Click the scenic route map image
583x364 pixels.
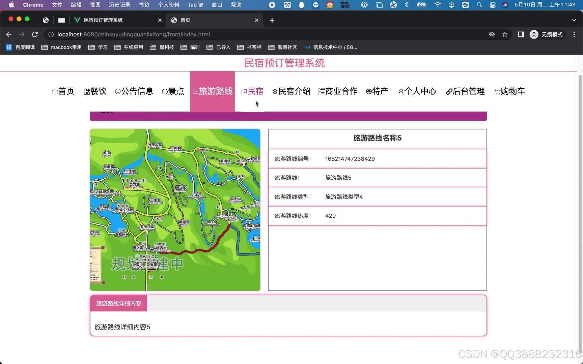[175, 210]
